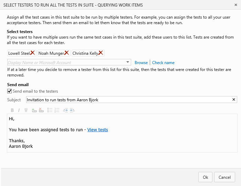Confirm with the Ok button
The width and height of the screenshot is (241, 186).
coord(205,177)
